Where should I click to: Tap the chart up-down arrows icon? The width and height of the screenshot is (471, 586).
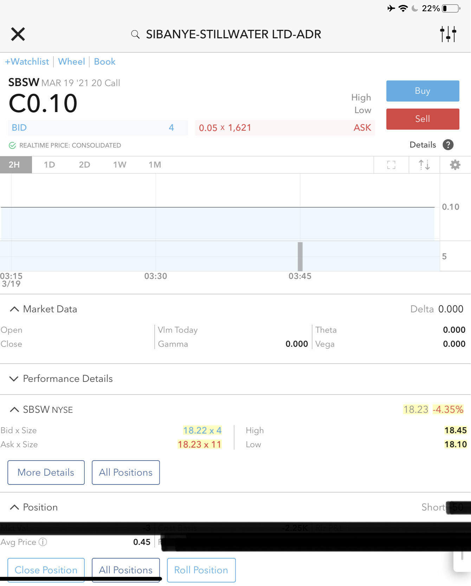point(424,165)
